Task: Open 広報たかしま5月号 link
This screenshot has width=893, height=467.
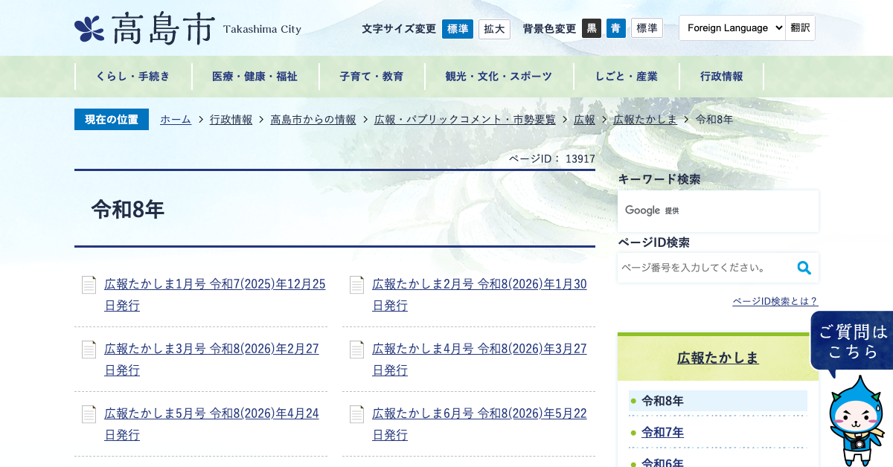Action: click(212, 424)
